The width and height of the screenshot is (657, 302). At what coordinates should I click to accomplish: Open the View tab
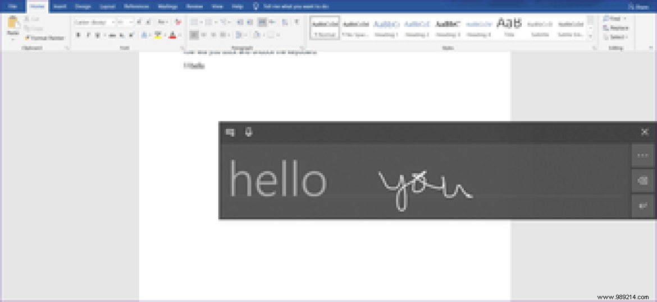pyautogui.click(x=217, y=6)
